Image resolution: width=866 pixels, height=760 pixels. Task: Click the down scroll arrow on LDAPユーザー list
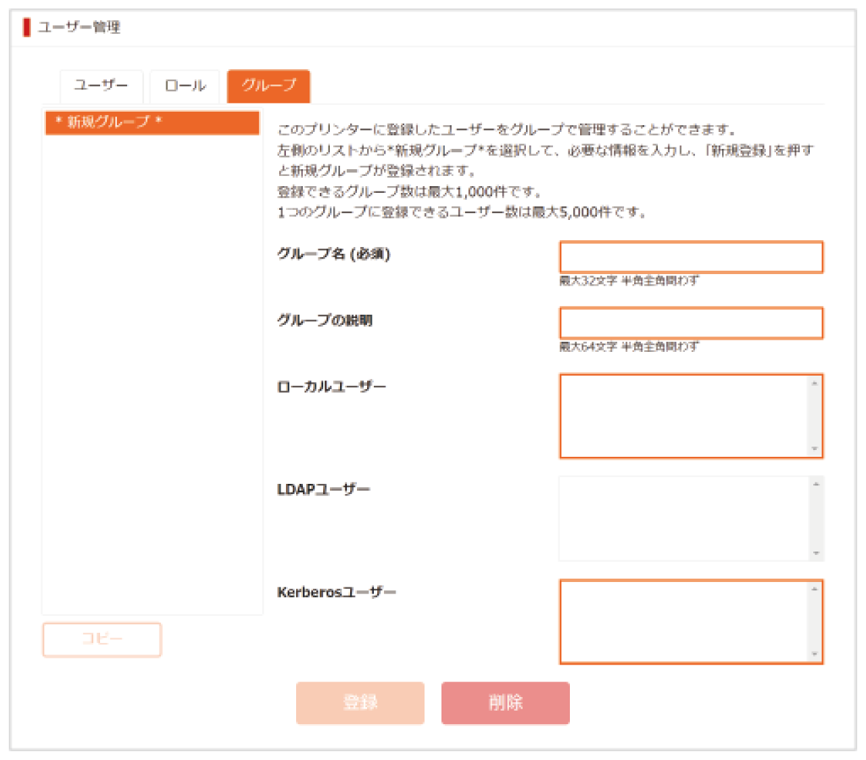point(815,552)
